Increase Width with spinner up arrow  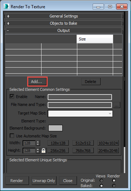tap(38, 142)
